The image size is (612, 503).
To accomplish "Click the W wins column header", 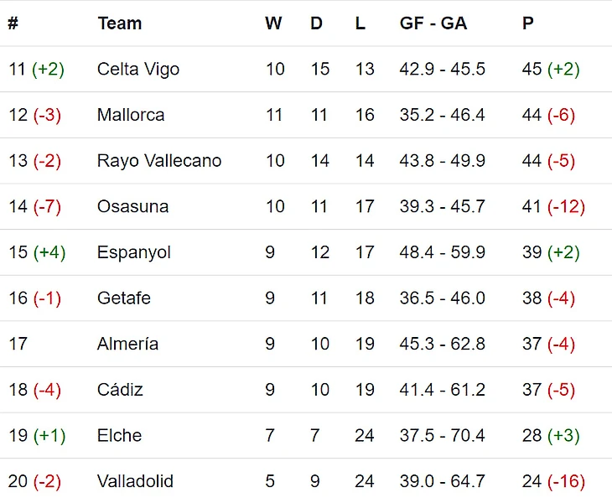I will [x=273, y=23].
